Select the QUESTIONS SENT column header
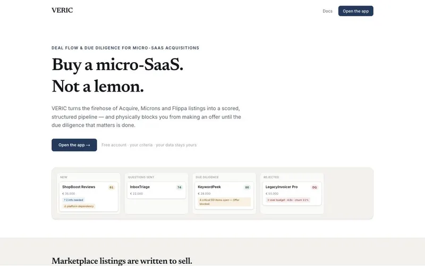Screen dimensions: 425x266 [141, 177]
